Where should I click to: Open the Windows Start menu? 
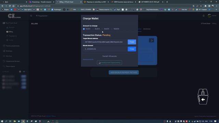2,121
